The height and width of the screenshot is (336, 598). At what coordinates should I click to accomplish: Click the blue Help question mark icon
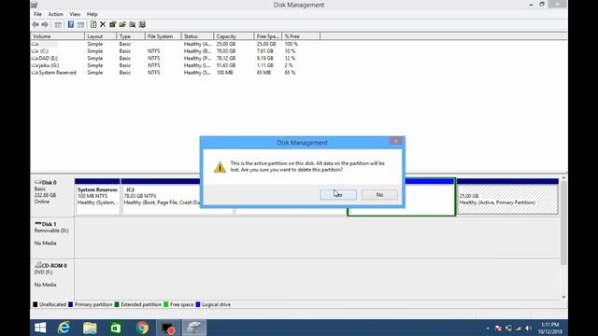tap(71, 25)
